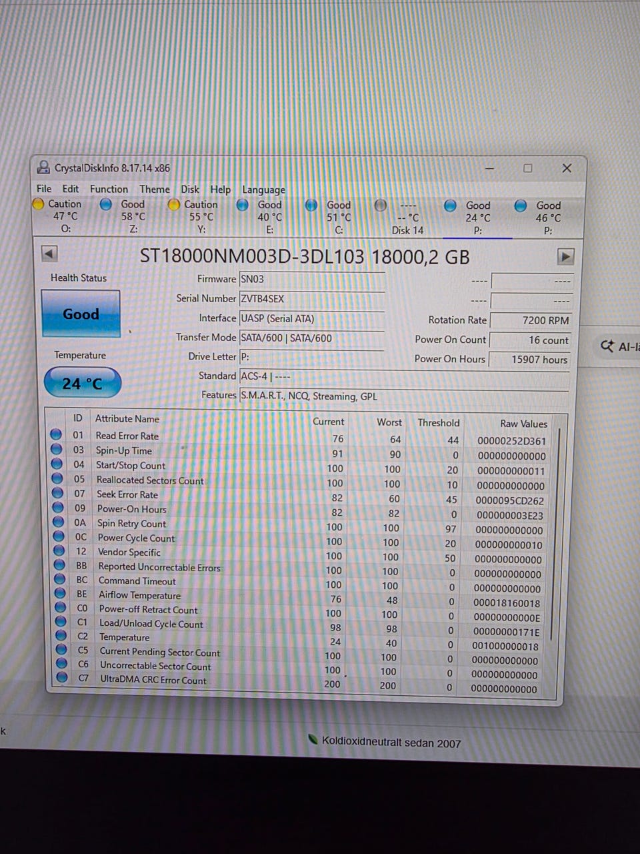Click the CrystalDiskInfo title bar app icon
The height and width of the screenshot is (854, 640).
(x=43, y=167)
